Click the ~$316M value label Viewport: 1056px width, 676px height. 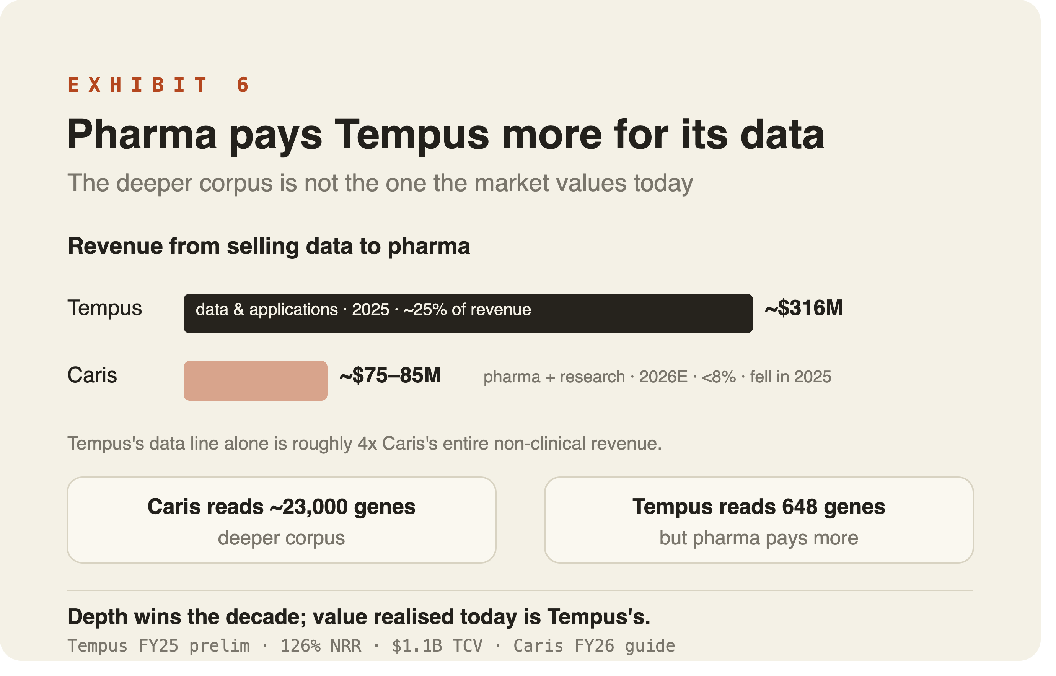804,308
